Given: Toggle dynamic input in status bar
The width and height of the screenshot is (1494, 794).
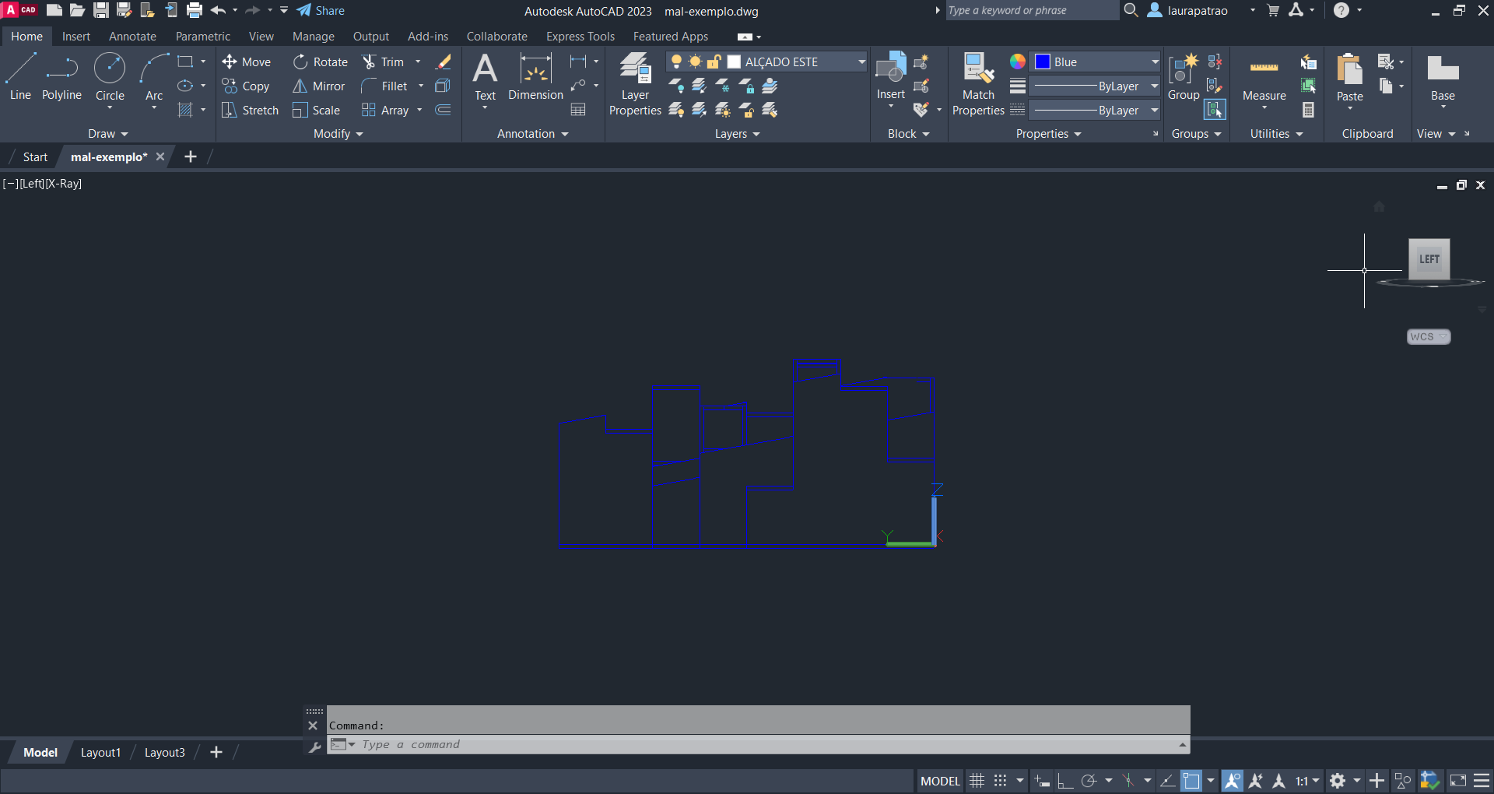Looking at the screenshot, I should click(1042, 781).
